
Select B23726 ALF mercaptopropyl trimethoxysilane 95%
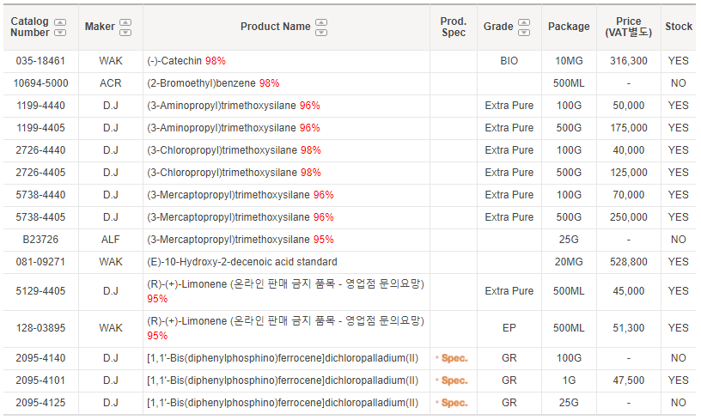(x=241, y=240)
